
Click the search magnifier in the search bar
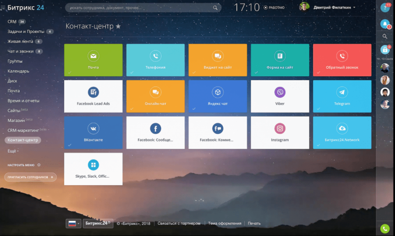coord(215,8)
